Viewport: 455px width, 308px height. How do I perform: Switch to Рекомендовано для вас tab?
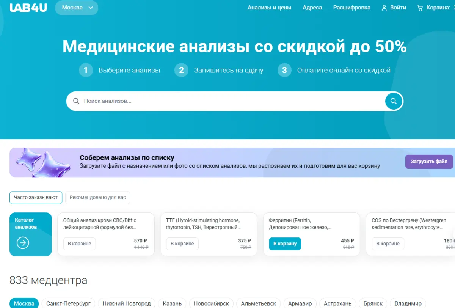pyautogui.click(x=98, y=198)
